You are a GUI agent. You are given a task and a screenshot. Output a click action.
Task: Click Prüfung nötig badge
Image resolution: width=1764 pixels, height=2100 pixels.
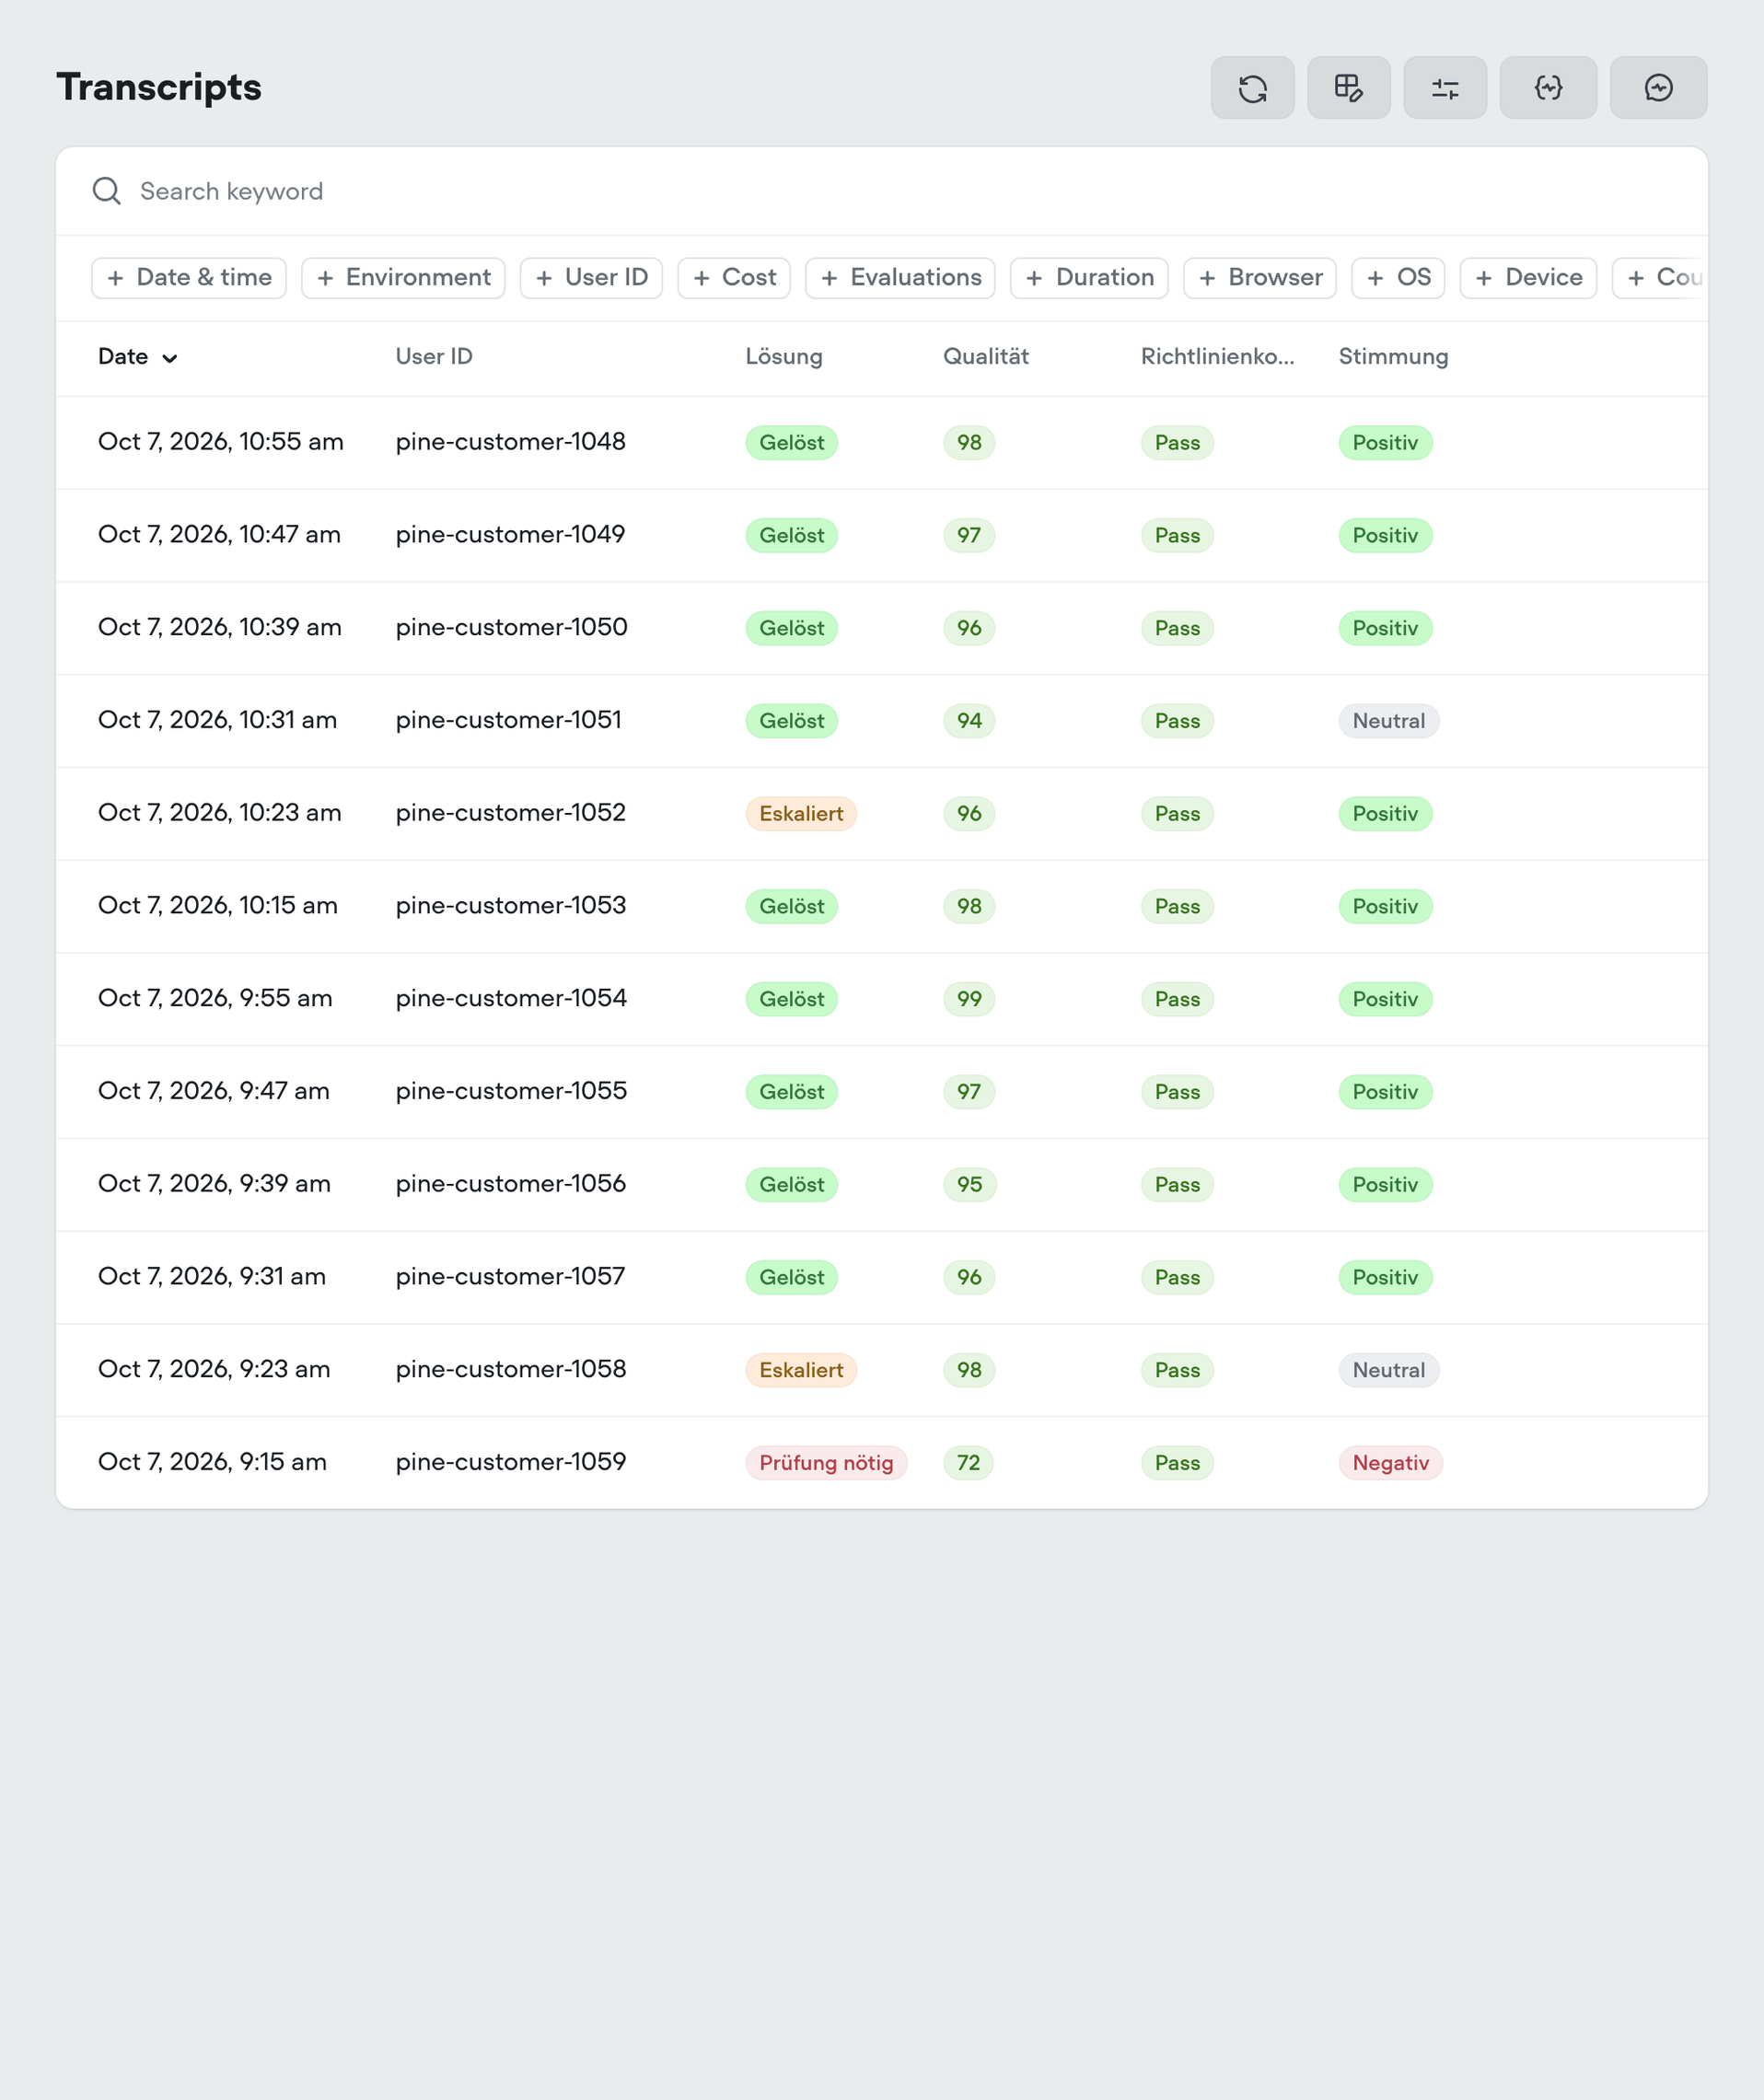click(x=826, y=1463)
